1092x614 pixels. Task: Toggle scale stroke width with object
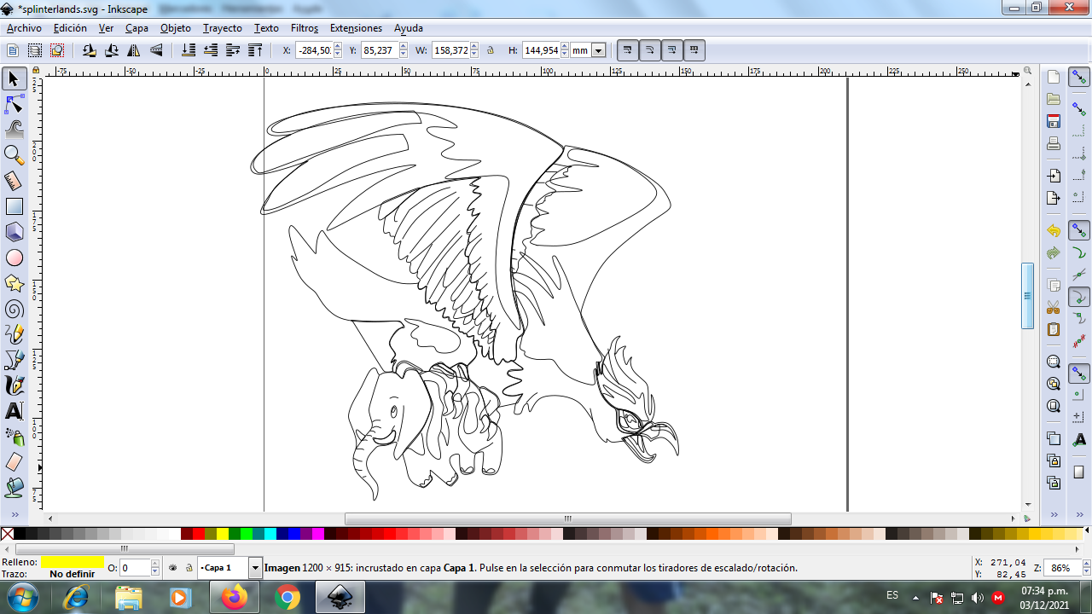(628, 50)
